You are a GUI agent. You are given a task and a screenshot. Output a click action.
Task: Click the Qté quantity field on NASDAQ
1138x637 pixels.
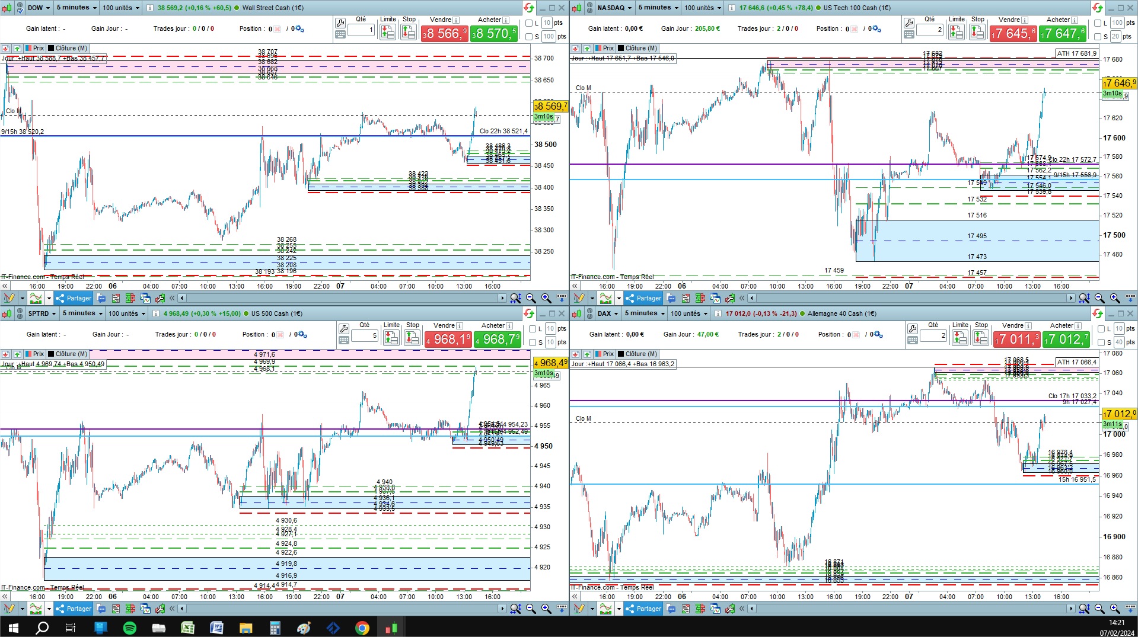pos(930,30)
